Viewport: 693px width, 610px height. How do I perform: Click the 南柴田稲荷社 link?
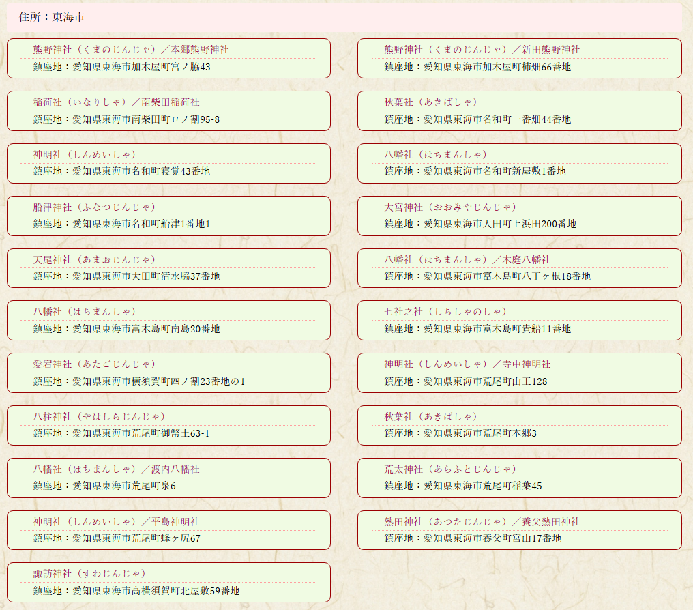[116, 102]
